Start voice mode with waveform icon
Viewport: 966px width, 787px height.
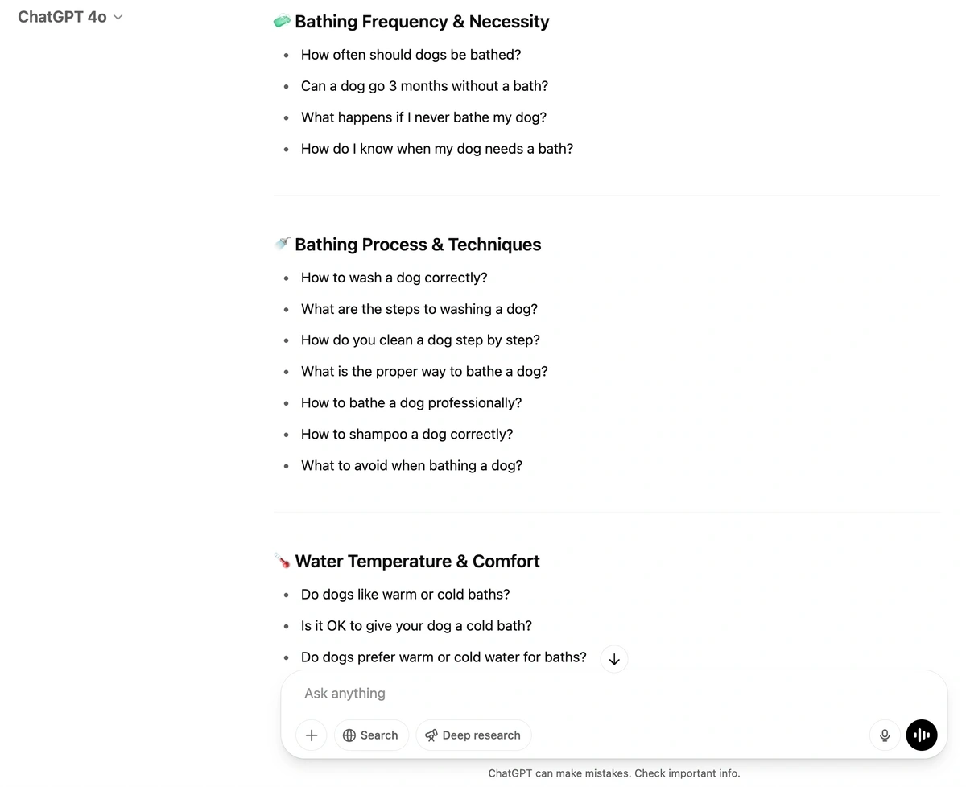coord(922,735)
